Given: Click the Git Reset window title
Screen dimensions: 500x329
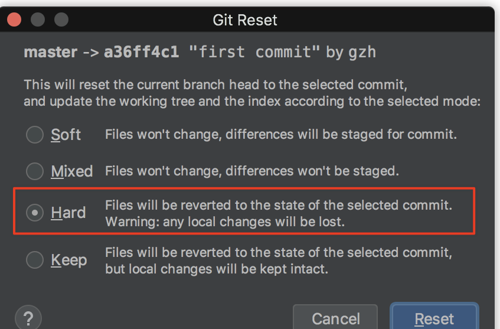Looking at the screenshot, I should pos(245,20).
